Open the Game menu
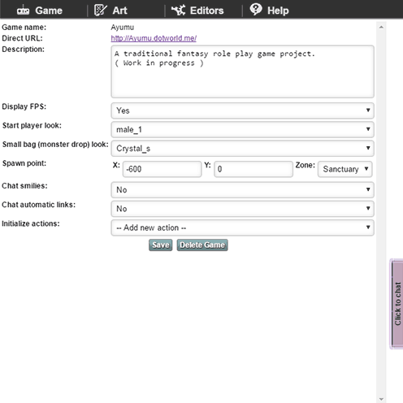Screen dimensions: 403x403 pyautogui.click(x=40, y=11)
